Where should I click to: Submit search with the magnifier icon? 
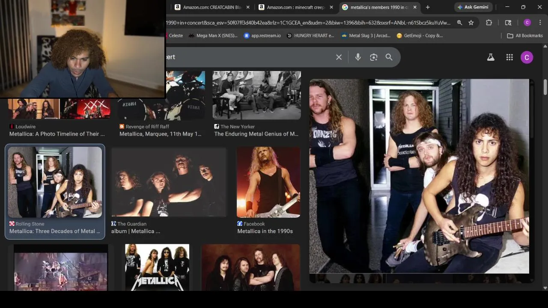click(x=389, y=57)
